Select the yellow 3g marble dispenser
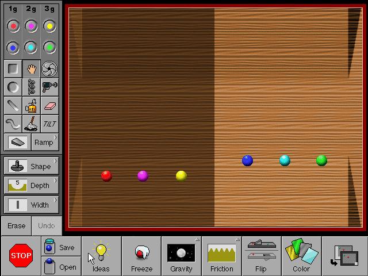The image size is (368, 276). pos(49,26)
